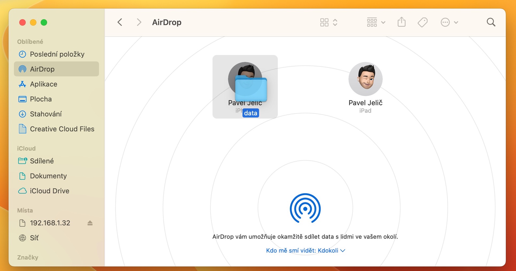516x271 pixels.
Task: Open Síť in the sidebar
Action: tap(56, 238)
